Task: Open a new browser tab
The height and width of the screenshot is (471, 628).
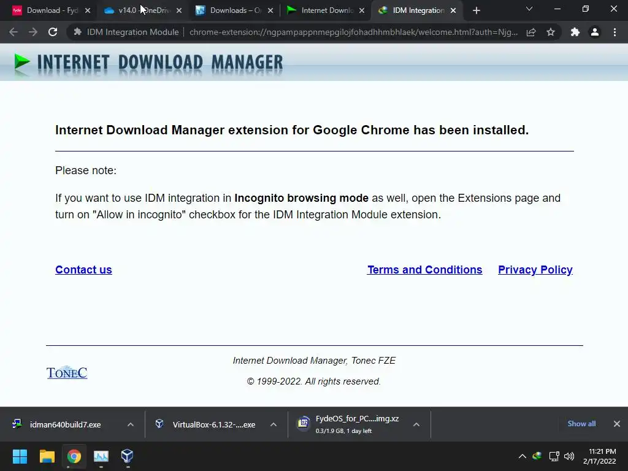Action: (x=476, y=11)
